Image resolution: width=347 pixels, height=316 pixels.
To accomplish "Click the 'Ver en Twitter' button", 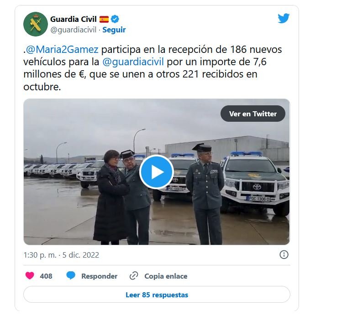I will (253, 114).
